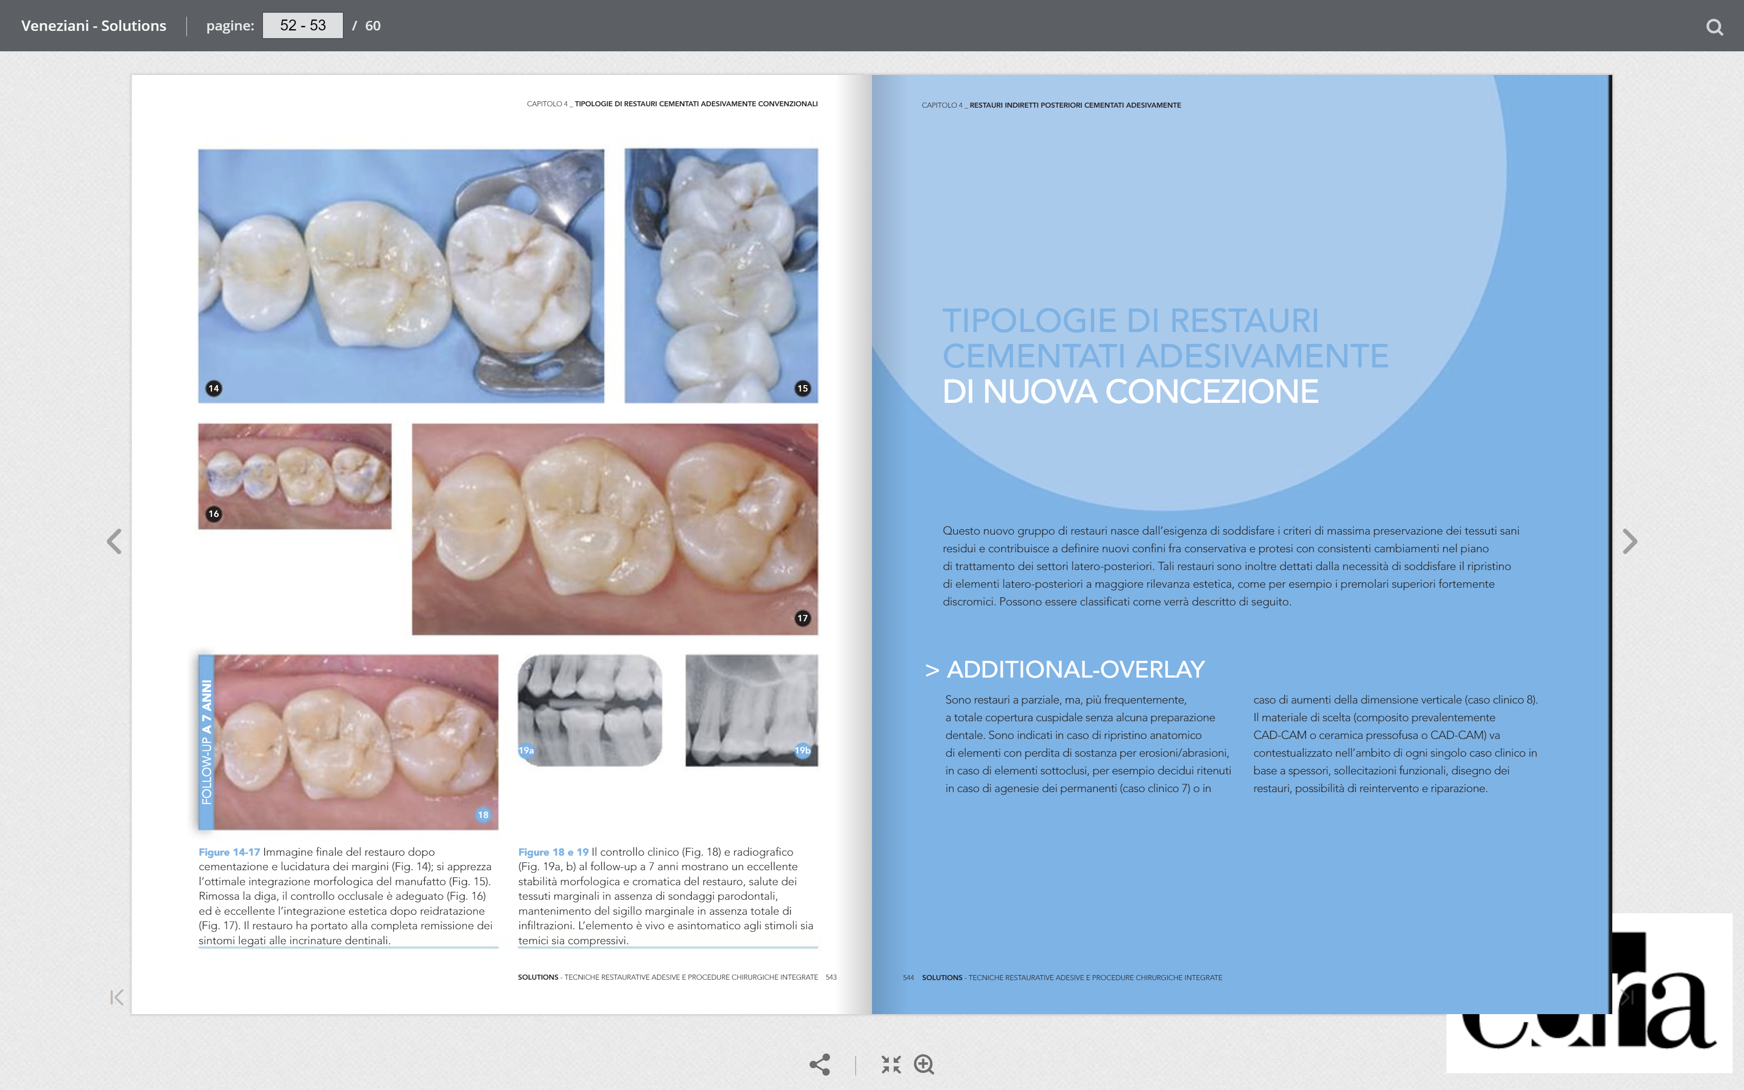Image resolution: width=1744 pixels, height=1090 pixels.
Task: Click the FOLLOW-UP A 7 ANNI label
Action: 207,743
